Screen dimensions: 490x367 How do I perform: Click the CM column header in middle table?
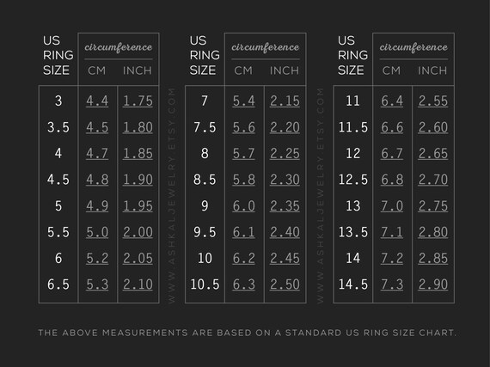pyautogui.click(x=243, y=70)
